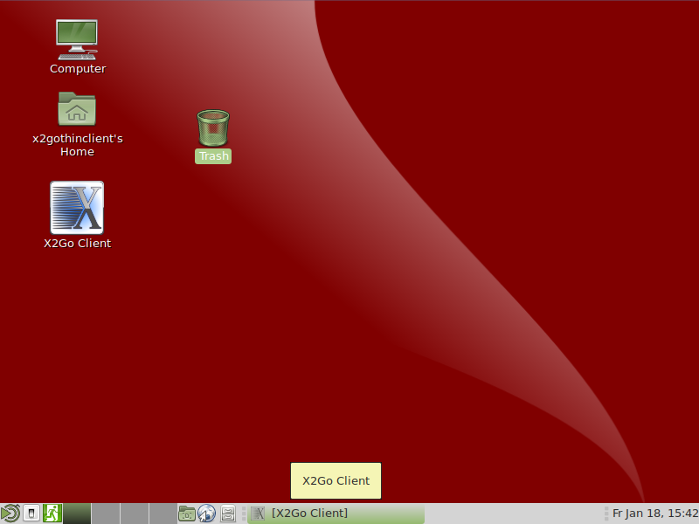Click the Computer label text

point(78,69)
